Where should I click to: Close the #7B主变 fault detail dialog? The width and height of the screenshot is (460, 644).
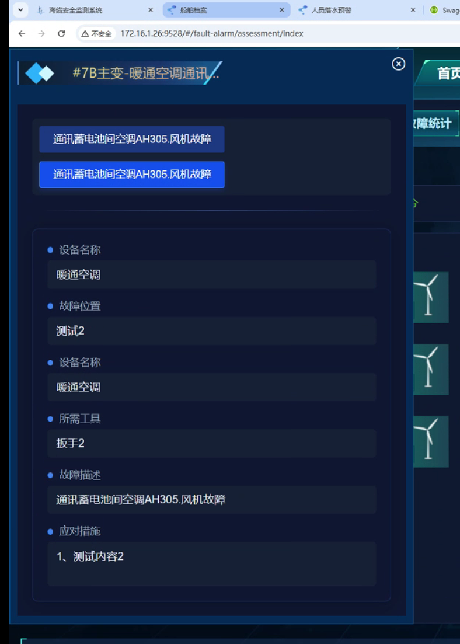pyautogui.click(x=398, y=64)
